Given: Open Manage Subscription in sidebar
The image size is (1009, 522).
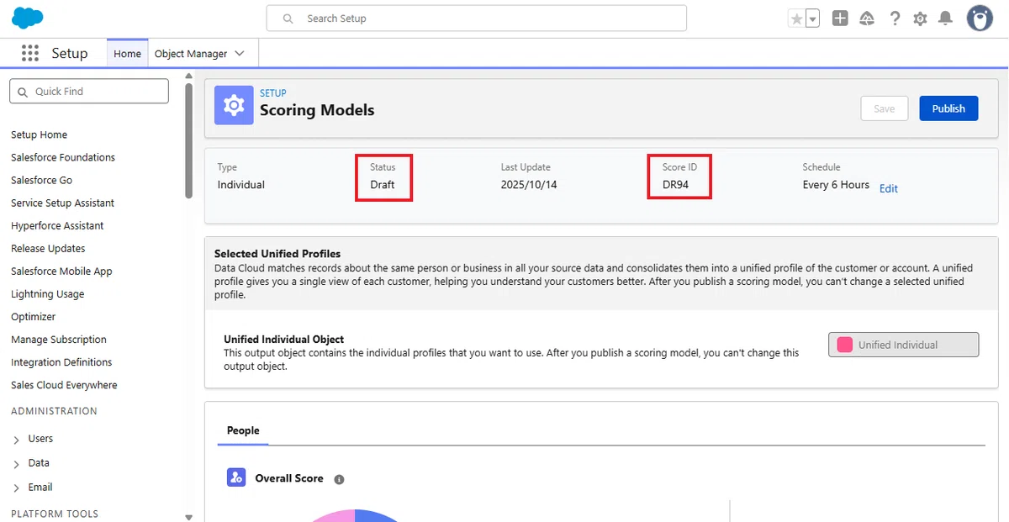Looking at the screenshot, I should click(x=59, y=340).
